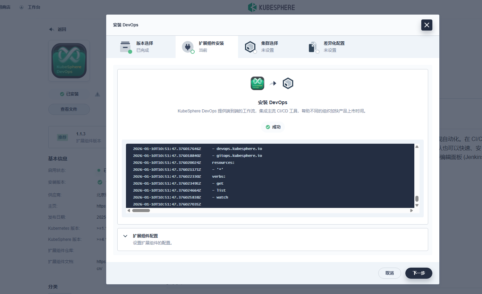Click the 分类 heading

(53, 287)
